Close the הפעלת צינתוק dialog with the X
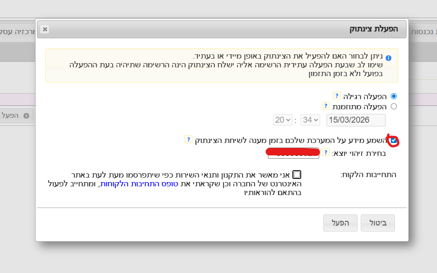 tap(45, 29)
